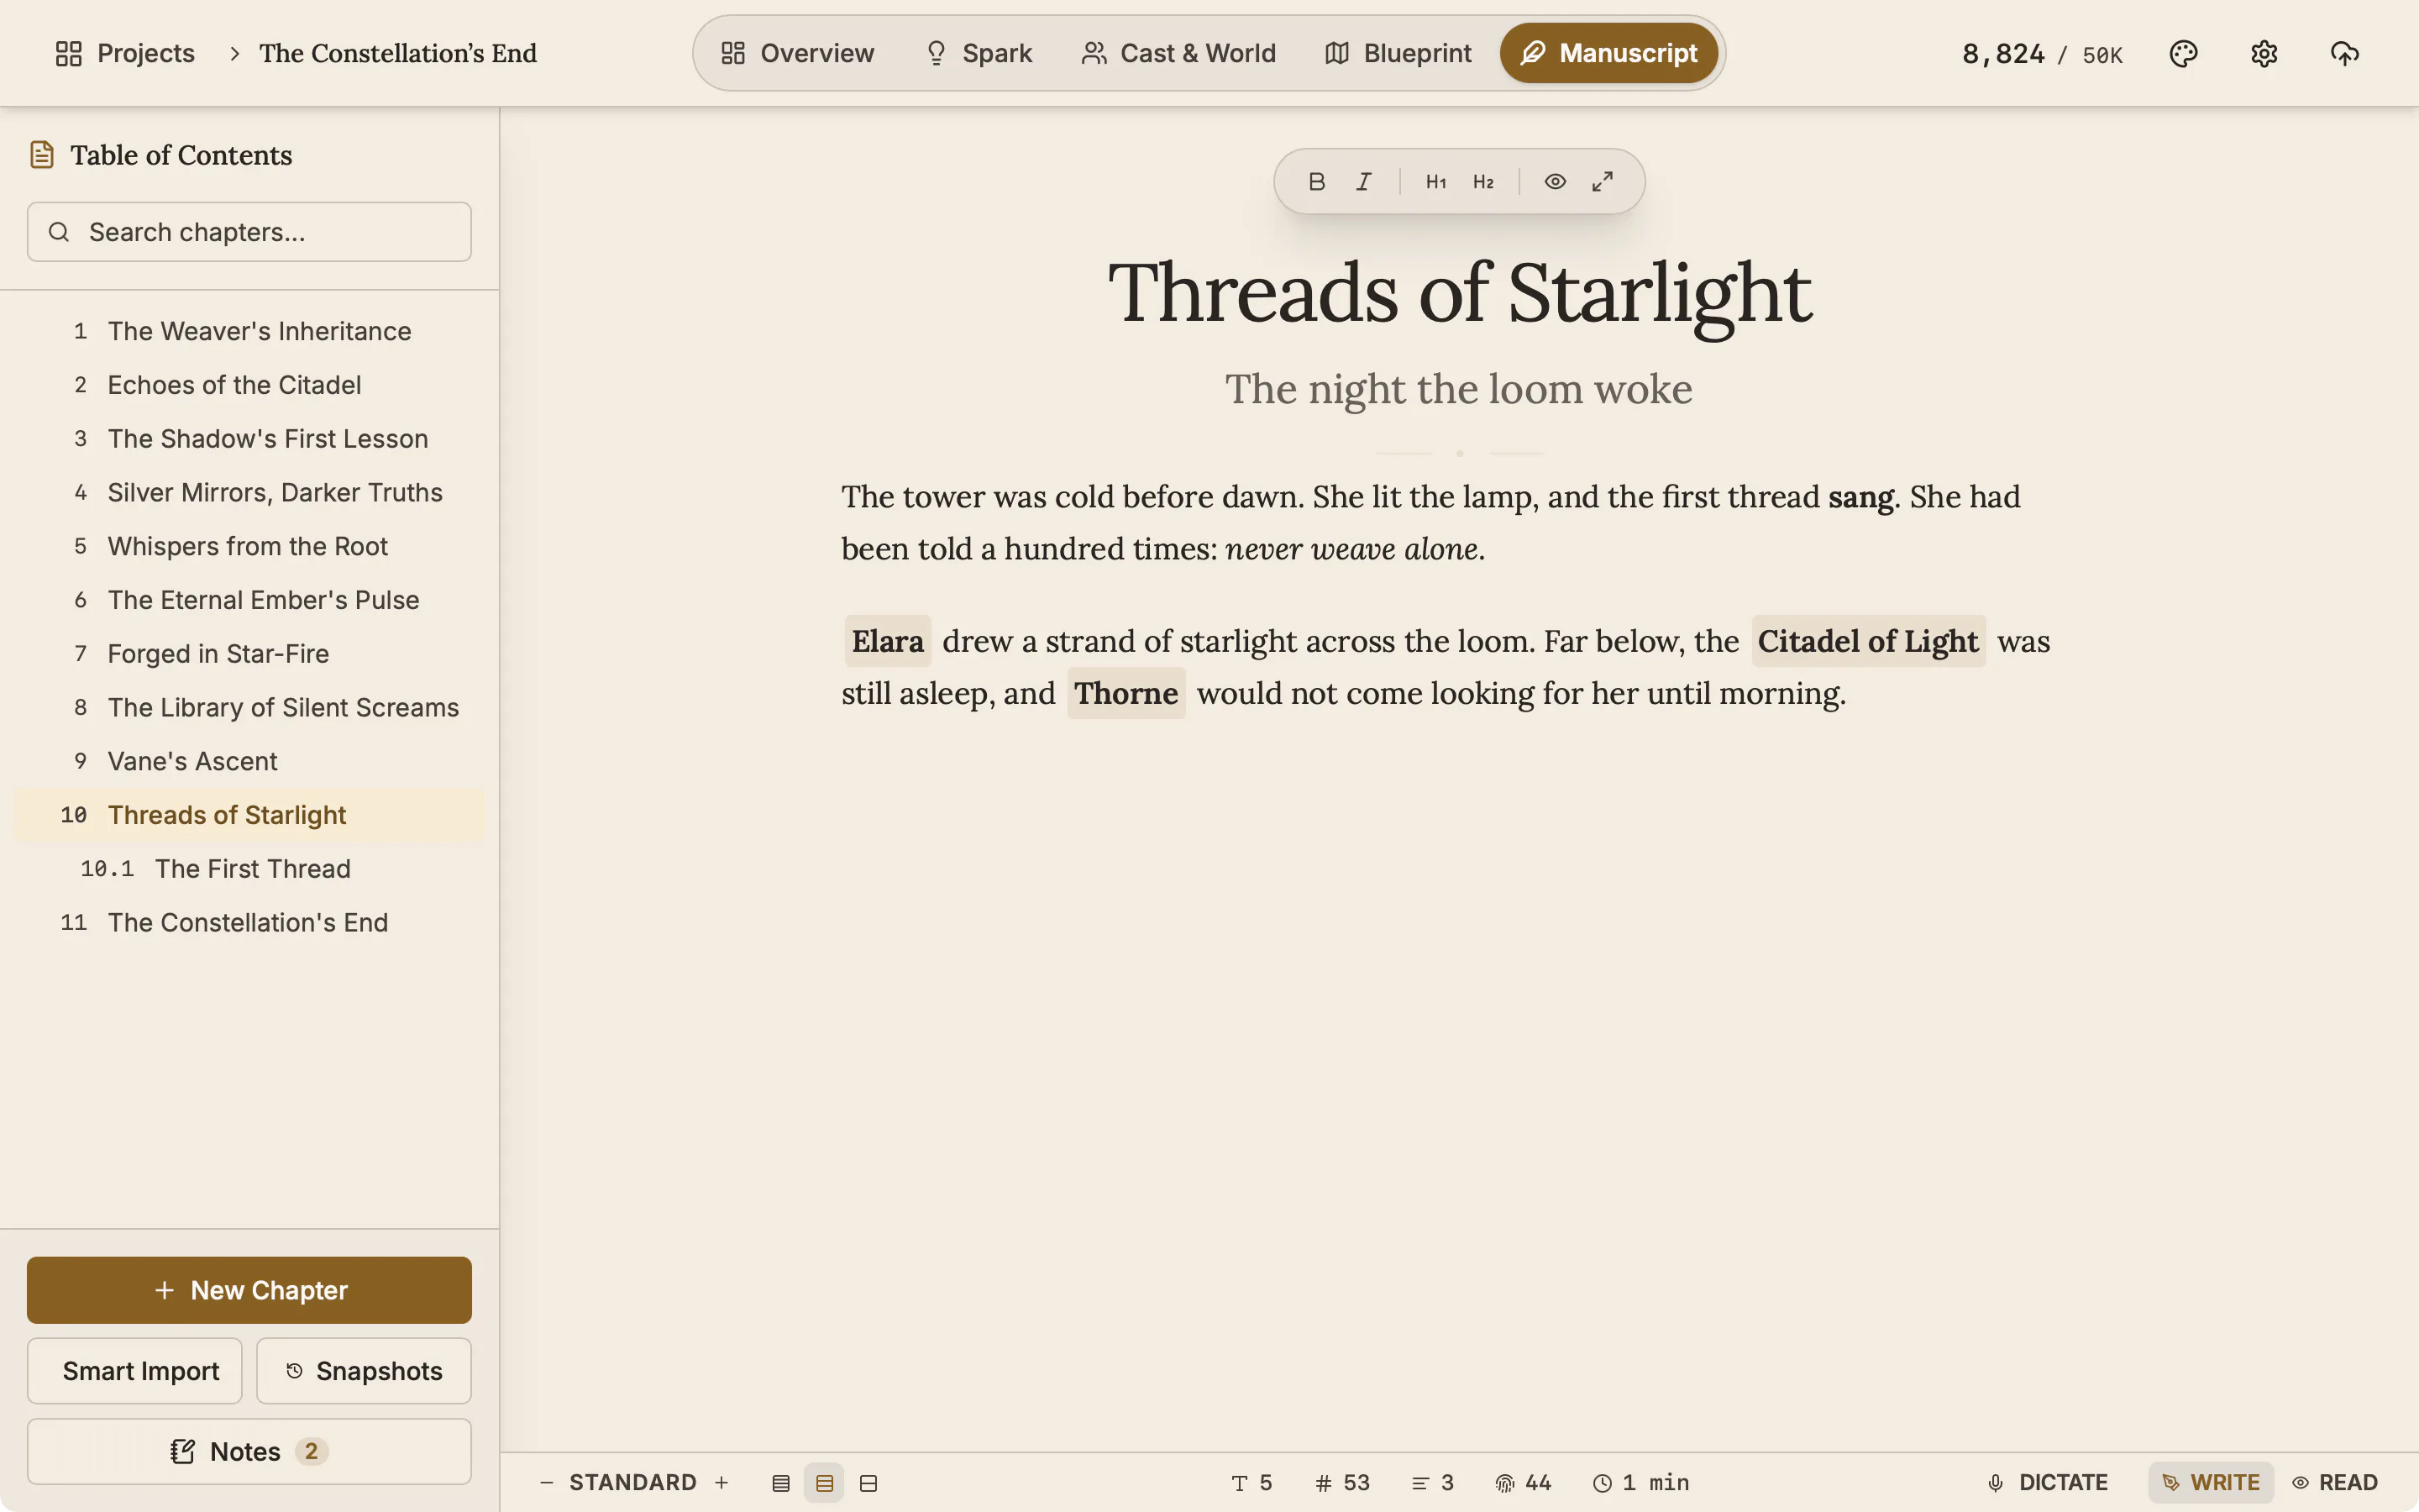Select the medium page width layout icon
Viewport: 2419px width, 1512px height.
pyautogui.click(x=825, y=1483)
